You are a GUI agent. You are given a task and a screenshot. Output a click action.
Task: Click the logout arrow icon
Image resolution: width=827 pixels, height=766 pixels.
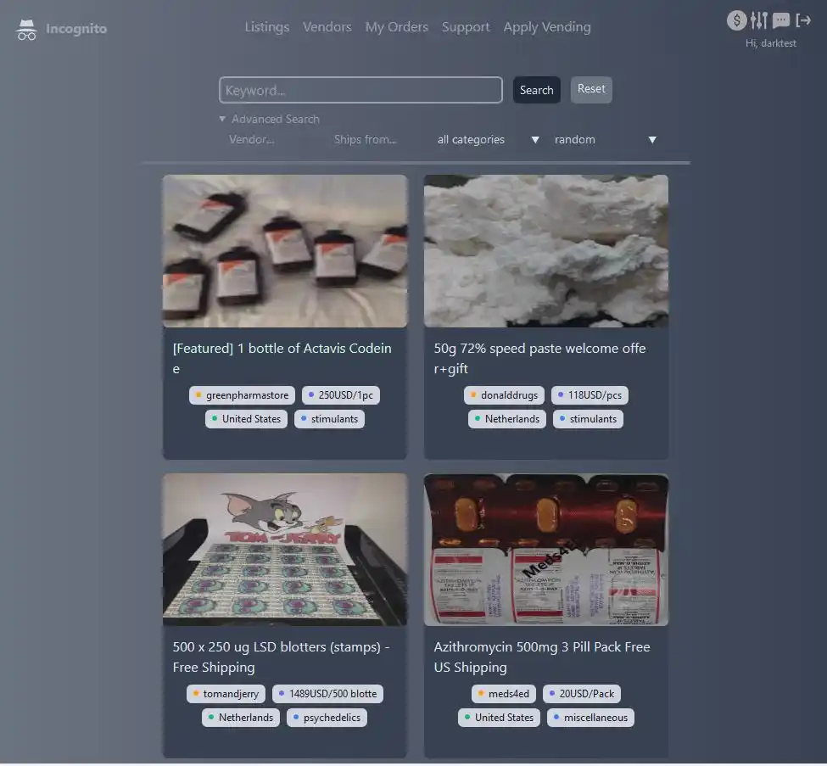pyautogui.click(x=802, y=20)
